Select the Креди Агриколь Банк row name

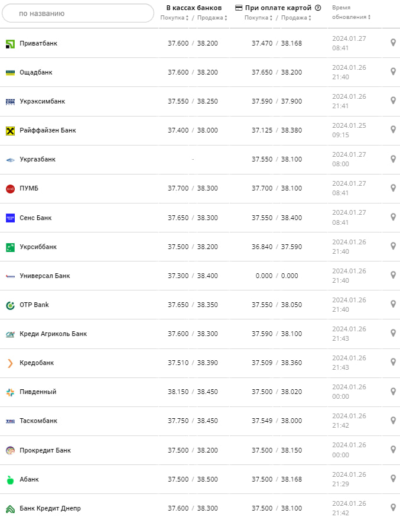click(53, 334)
